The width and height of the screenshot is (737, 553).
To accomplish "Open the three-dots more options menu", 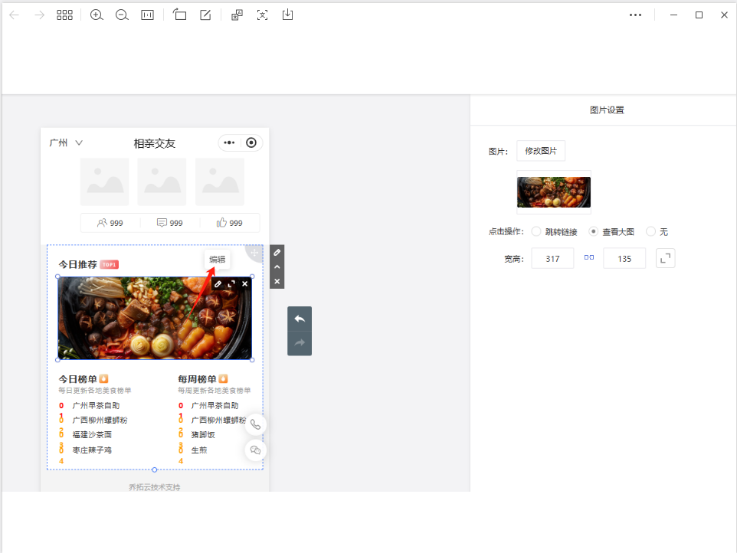I will pyautogui.click(x=635, y=15).
